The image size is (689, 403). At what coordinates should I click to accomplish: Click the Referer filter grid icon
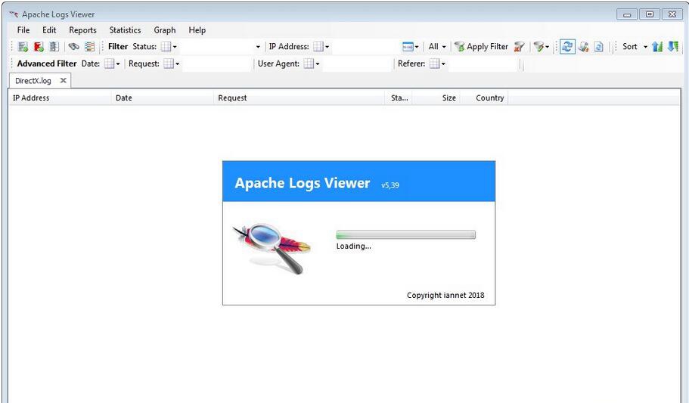[435, 64]
